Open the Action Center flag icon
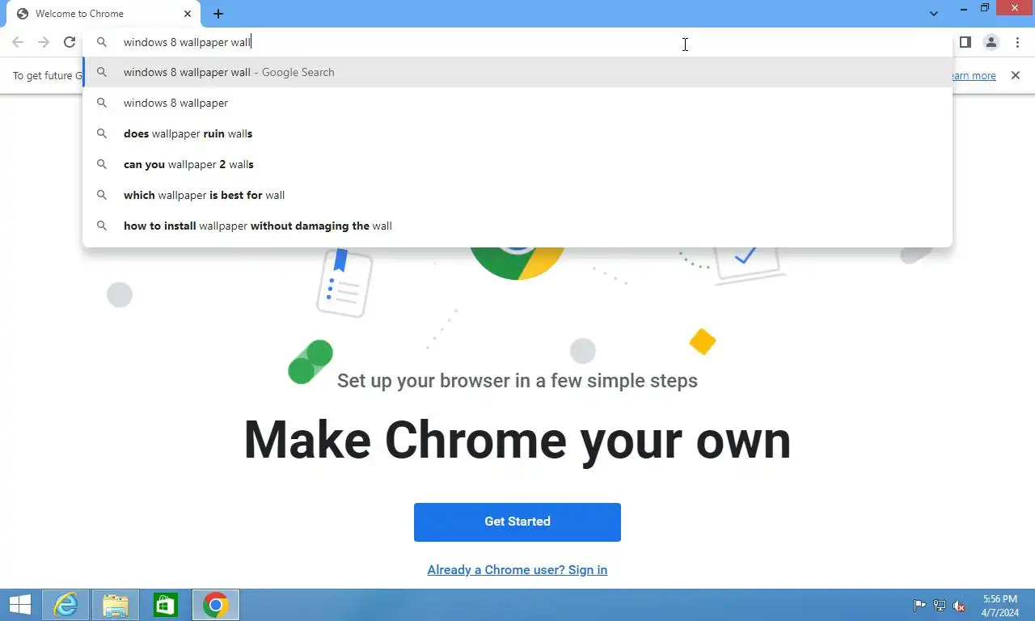 click(x=919, y=605)
